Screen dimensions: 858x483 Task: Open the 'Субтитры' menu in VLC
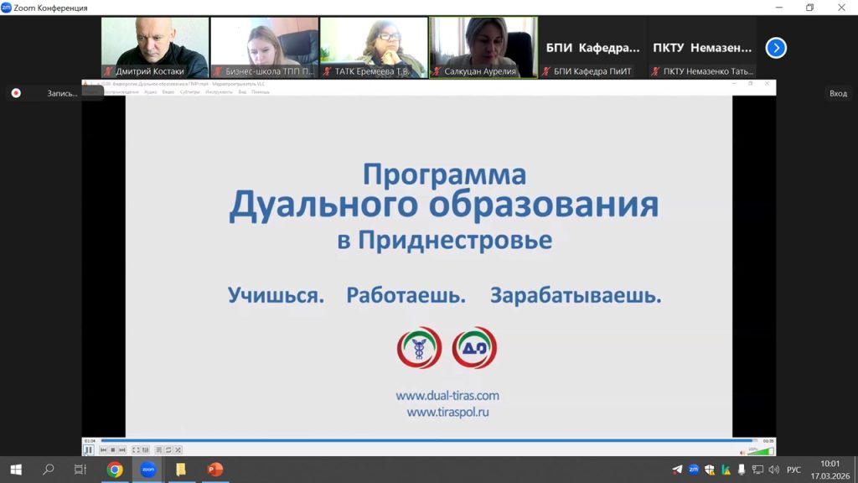(x=189, y=91)
